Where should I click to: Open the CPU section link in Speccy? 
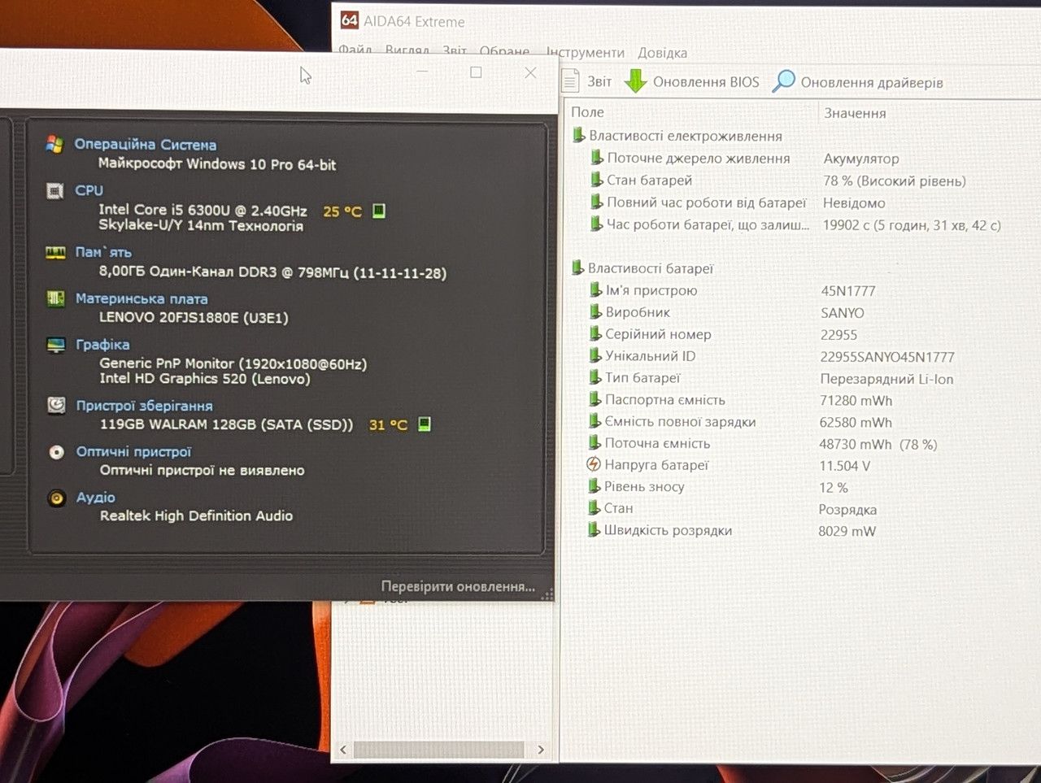coord(89,190)
